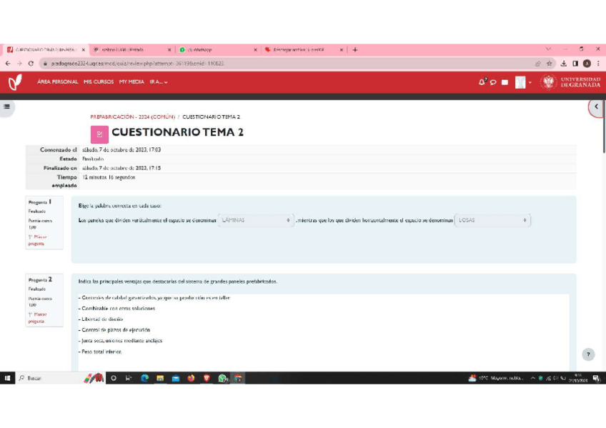Viewport: 606px width, 428px height.
Task: Click the envelope mail icon in header
Action: click(x=505, y=82)
